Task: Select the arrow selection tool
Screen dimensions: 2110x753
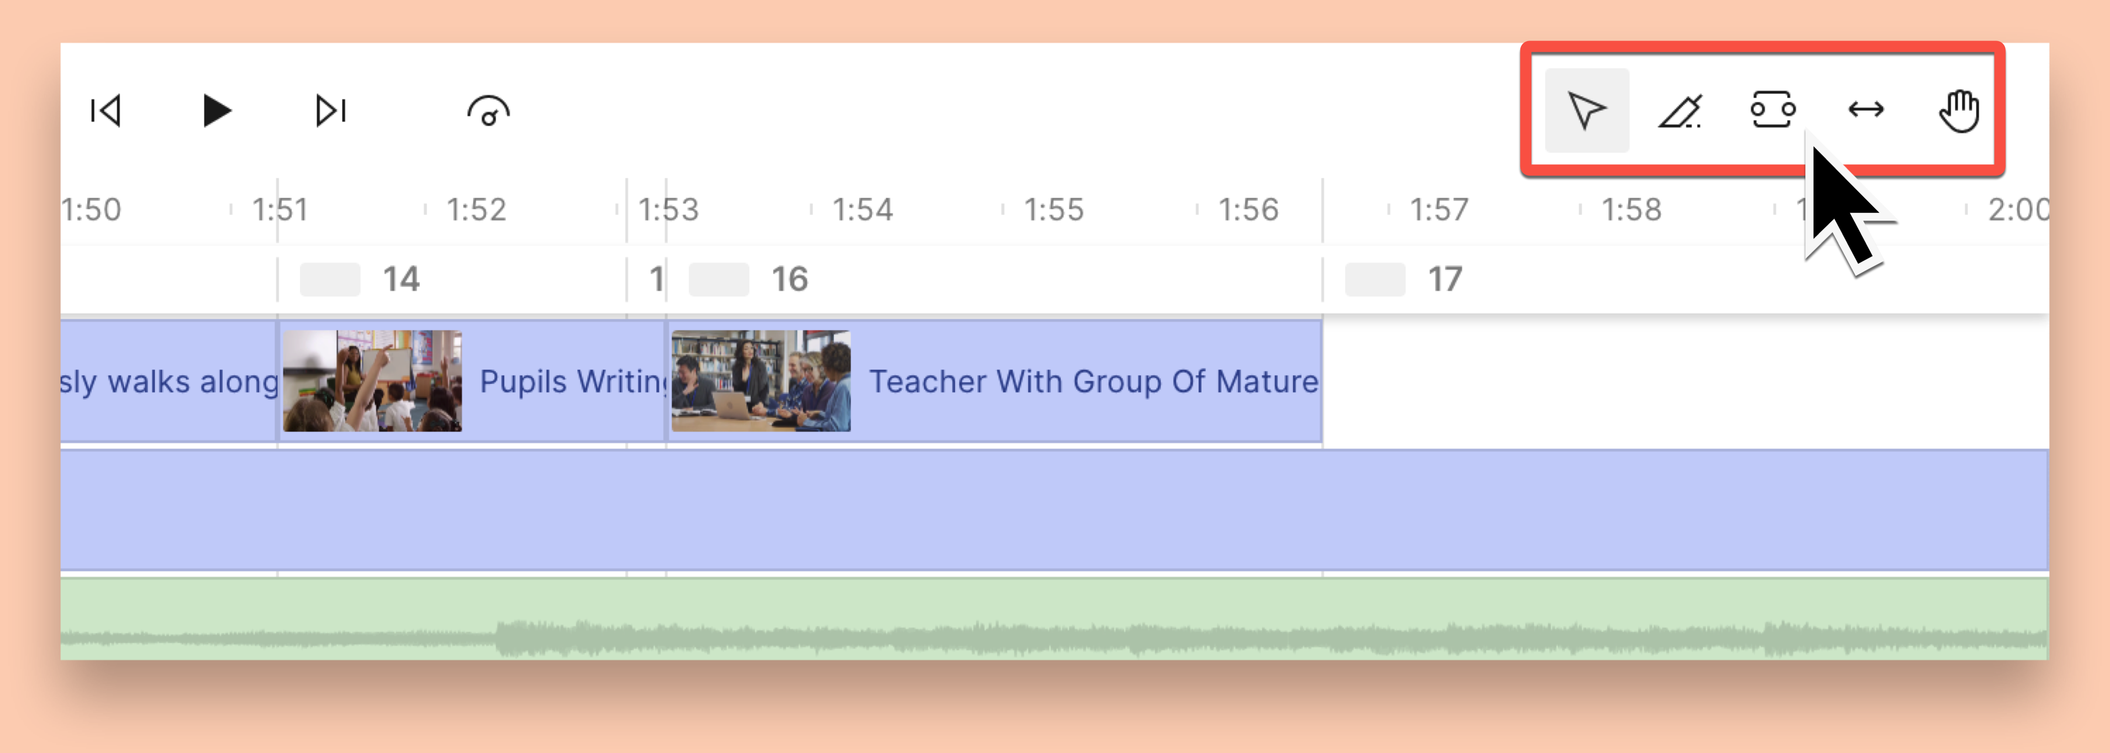Action: coord(1587,110)
